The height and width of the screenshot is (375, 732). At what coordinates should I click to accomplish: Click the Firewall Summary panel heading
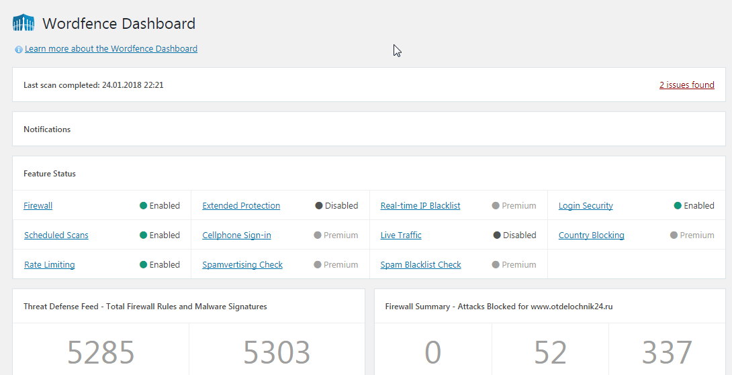(x=499, y=307)
